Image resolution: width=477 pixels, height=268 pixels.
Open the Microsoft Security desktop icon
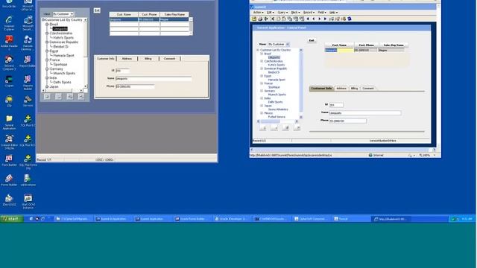(x=28, y=23)
